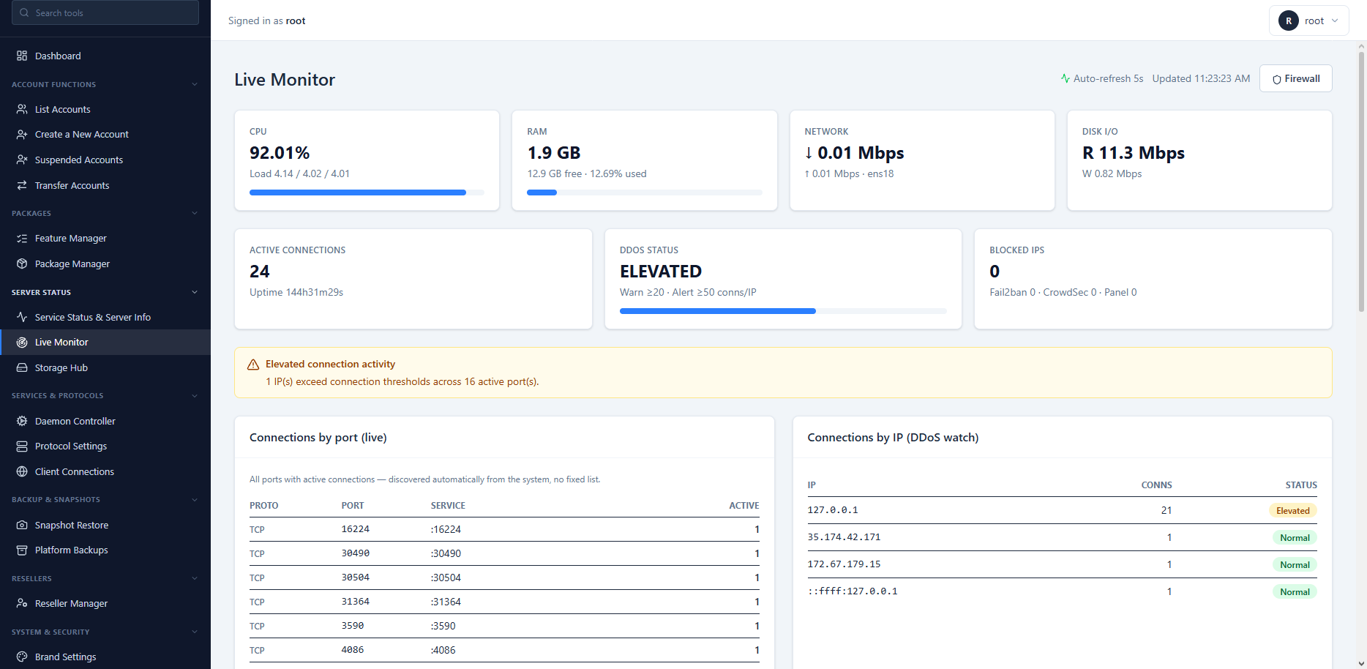Click the Suspended Accounts icon
Viewport: 1367px width, 669px height.
(22, 160)
